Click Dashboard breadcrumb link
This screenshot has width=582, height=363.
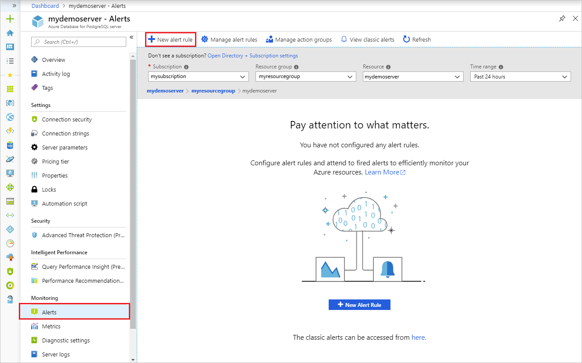45,6
